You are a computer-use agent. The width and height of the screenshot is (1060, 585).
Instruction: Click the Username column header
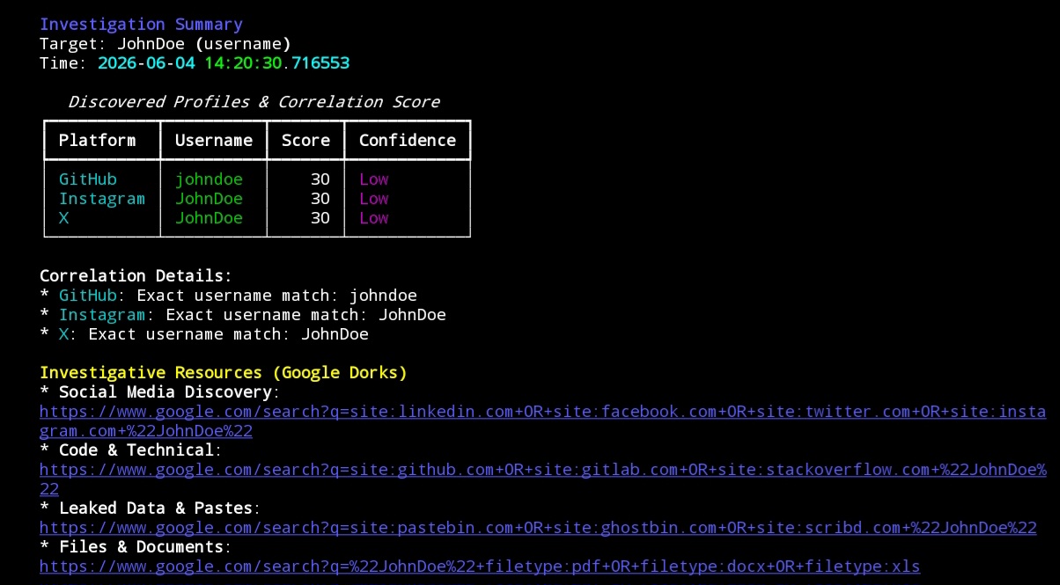click(214, 141)
